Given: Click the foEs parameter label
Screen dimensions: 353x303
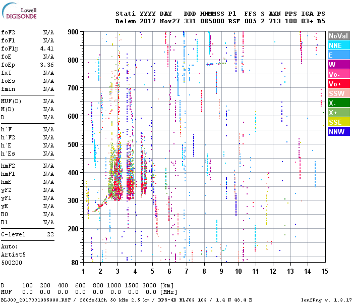Looking at the screenshot, I should coord(8,81).
